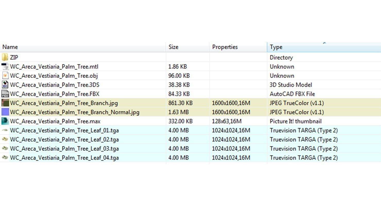The width and height of the screenshot is (381, 206).
Task: Click the Palm_Tree.obj file icon
Action: point(5,76)
